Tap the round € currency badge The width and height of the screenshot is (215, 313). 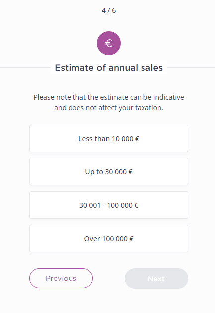[x=109, y=43]
